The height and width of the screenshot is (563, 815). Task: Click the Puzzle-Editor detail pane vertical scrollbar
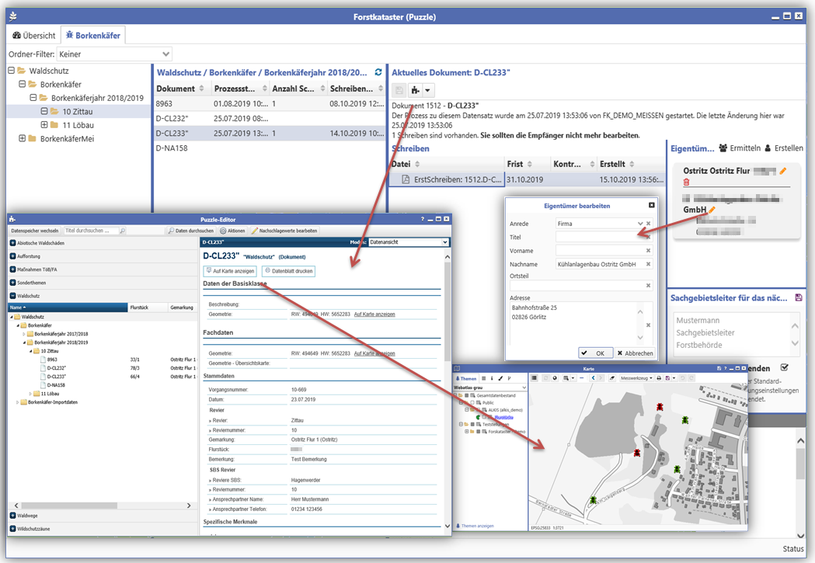click(447, 388)
